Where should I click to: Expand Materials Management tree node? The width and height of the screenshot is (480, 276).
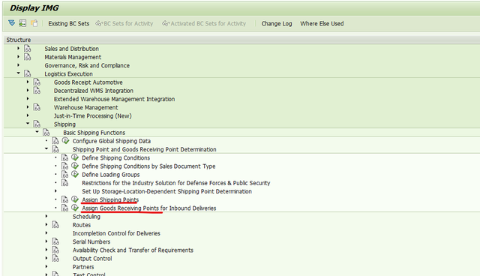point(18,56)
